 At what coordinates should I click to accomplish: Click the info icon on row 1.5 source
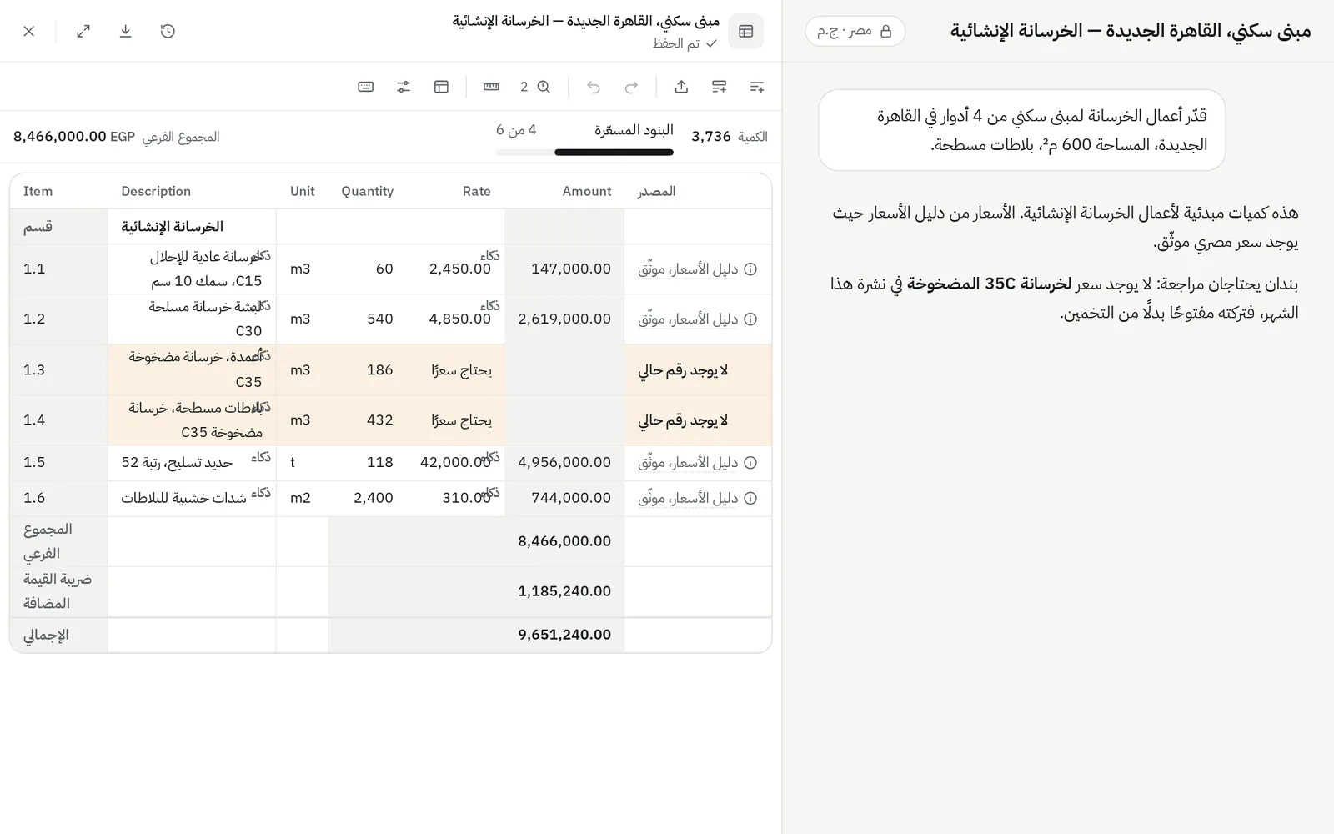click(750, 463)
